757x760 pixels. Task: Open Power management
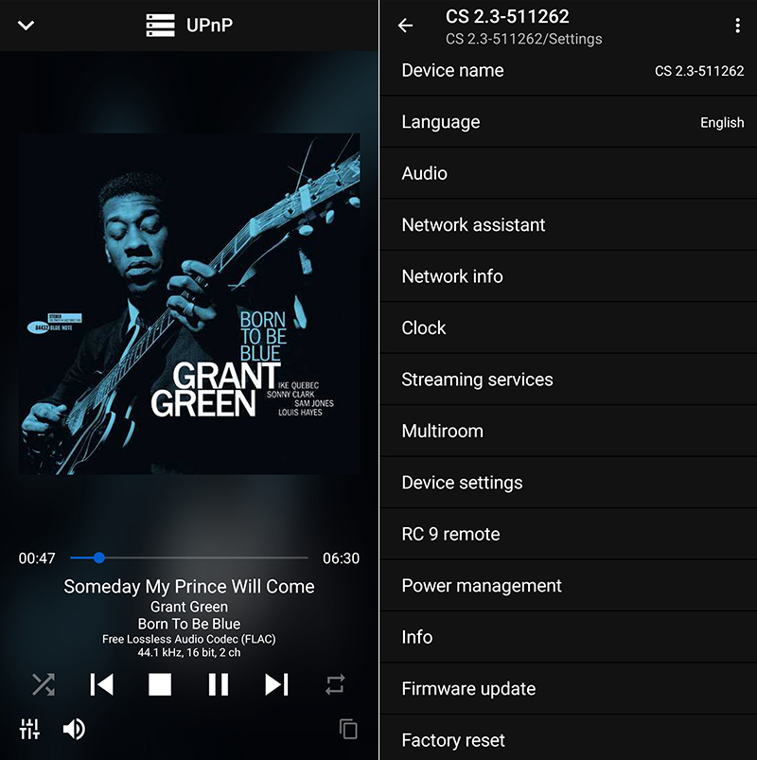click(569, 586)
